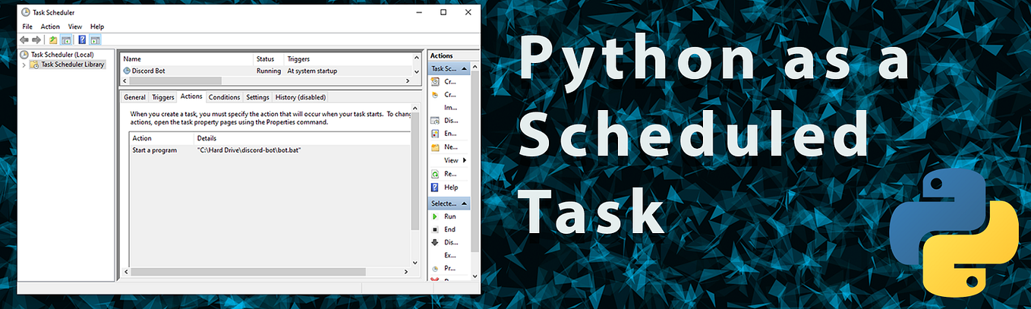
Task: Click the New Folder icon in Actions pane
Action: coord(434,147)
